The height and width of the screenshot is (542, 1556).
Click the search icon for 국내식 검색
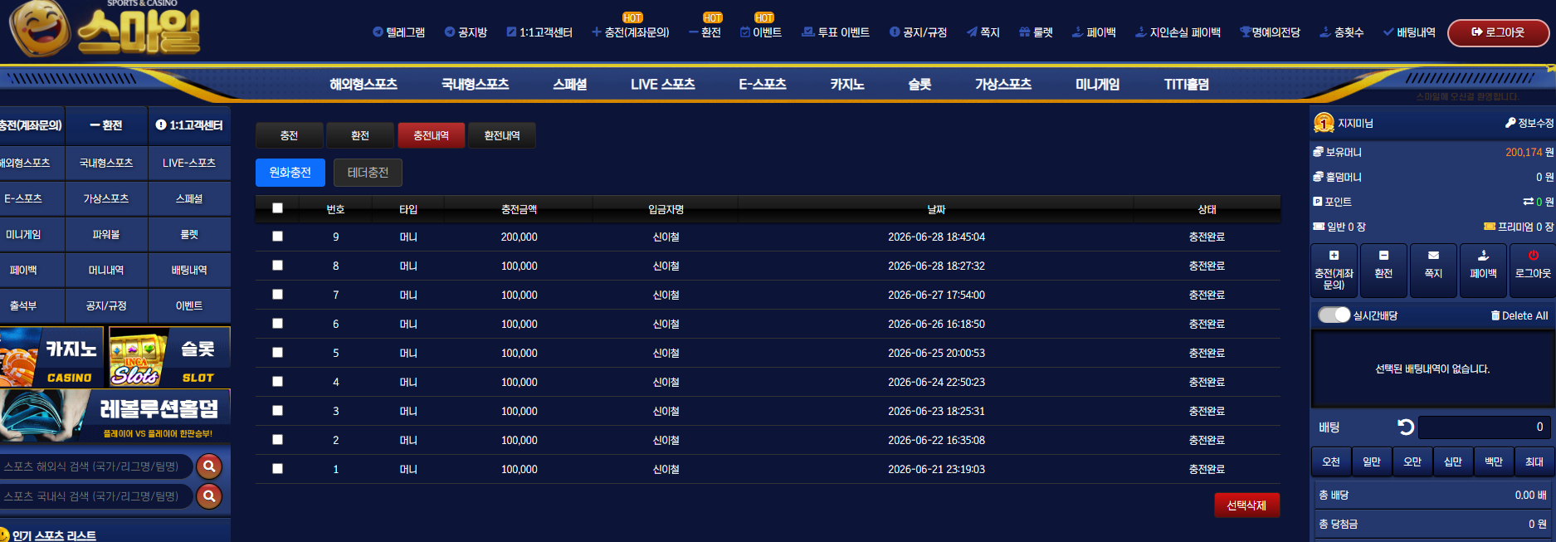[x=209, y=496]
